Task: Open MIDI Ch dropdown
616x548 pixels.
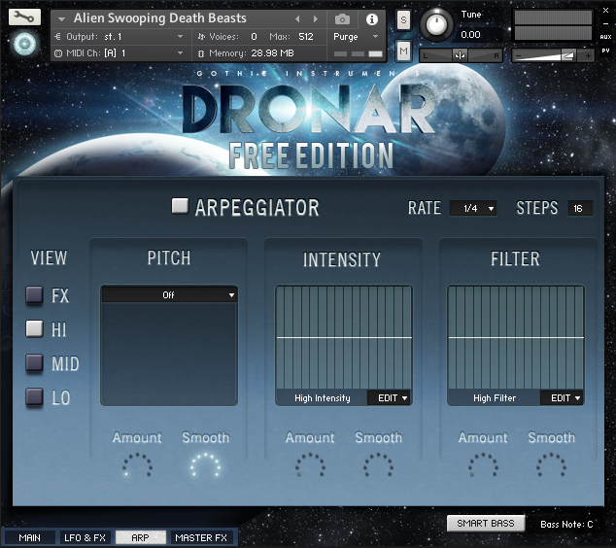Action: [x=120, y=53]
